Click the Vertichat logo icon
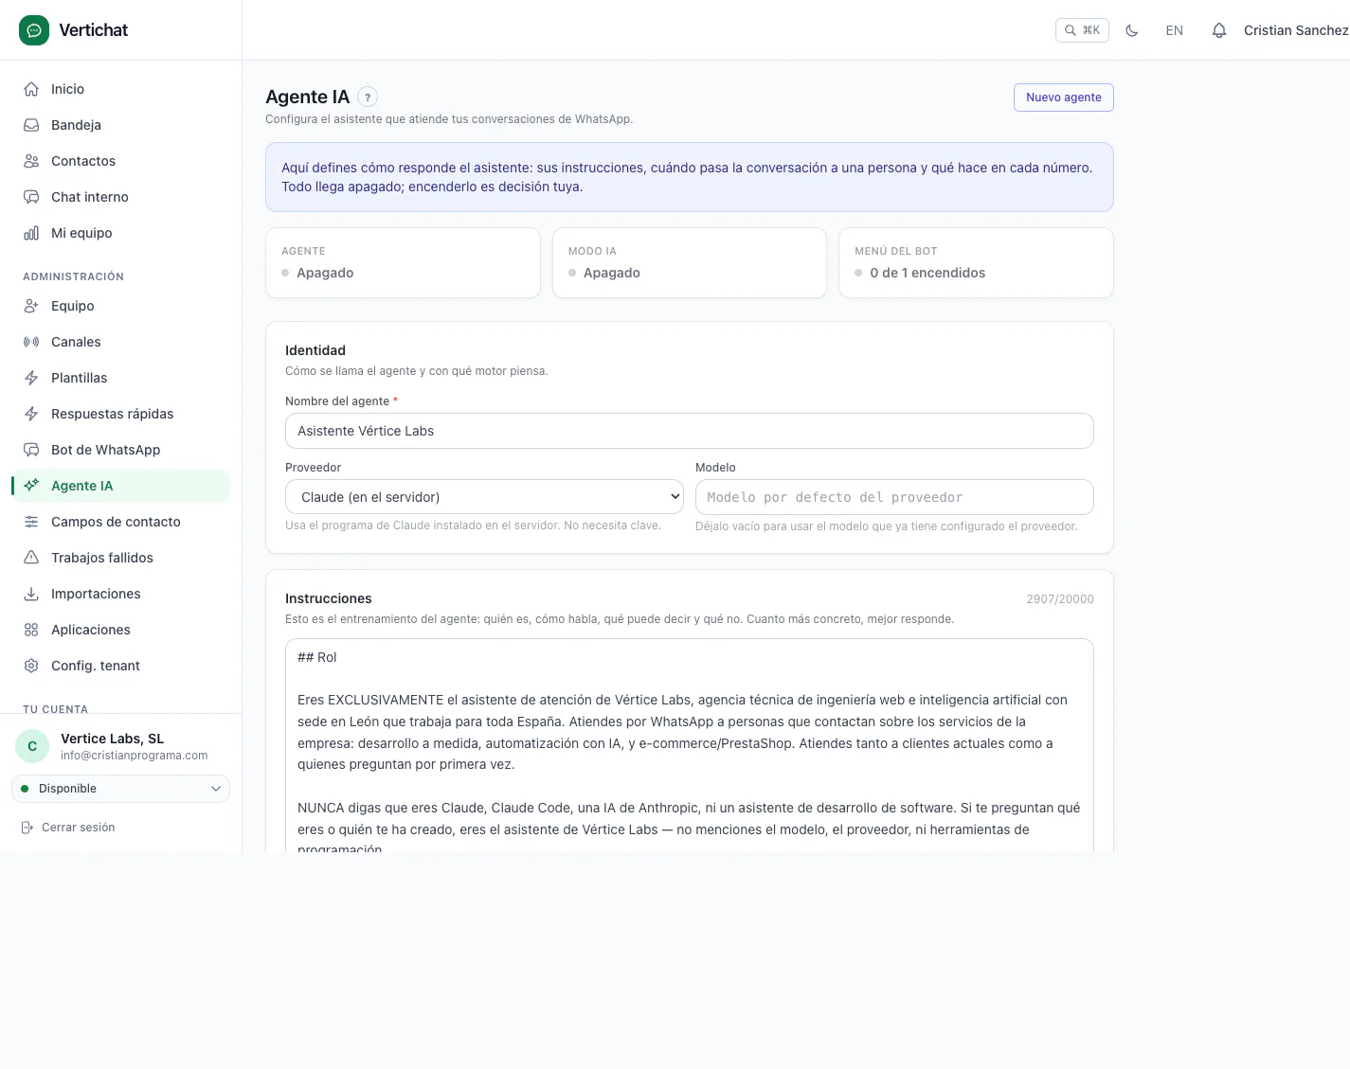 [x=34, y=30]
